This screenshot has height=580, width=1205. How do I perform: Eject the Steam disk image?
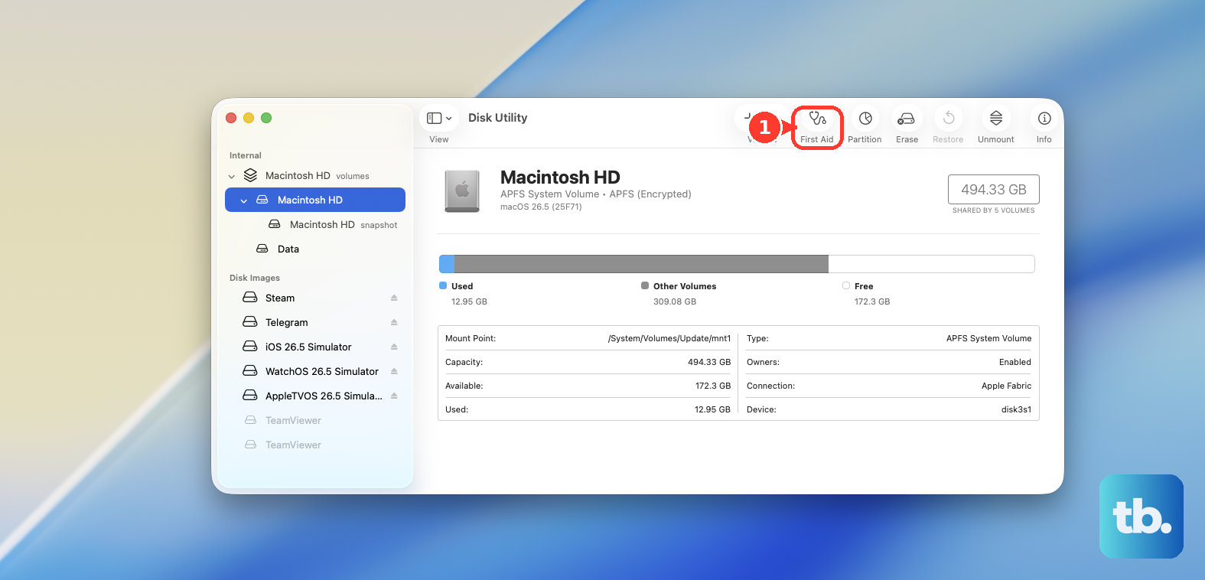pos(394,298)
